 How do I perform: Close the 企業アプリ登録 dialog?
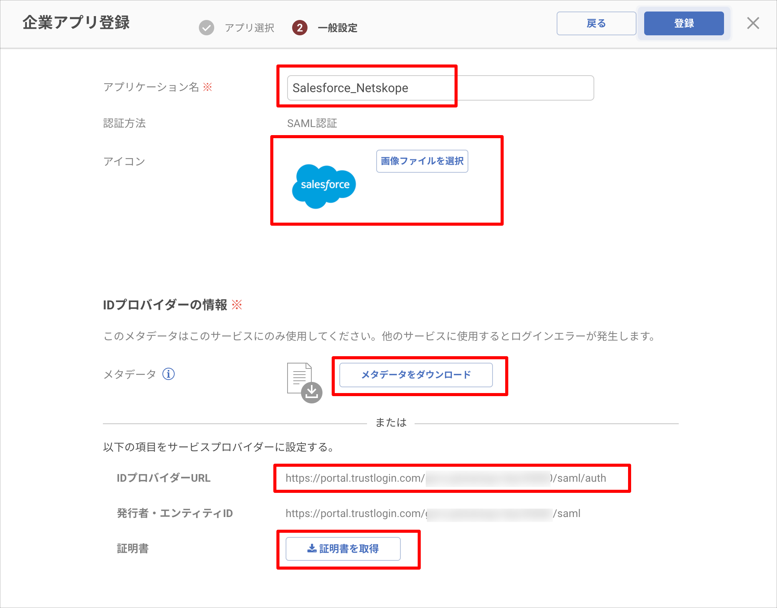point(753,23)
